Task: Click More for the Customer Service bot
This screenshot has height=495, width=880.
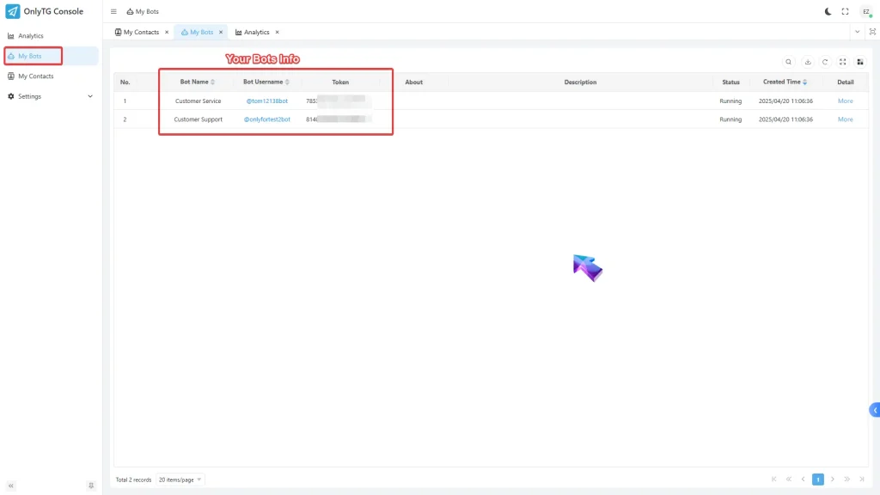Action: point(845,101)
